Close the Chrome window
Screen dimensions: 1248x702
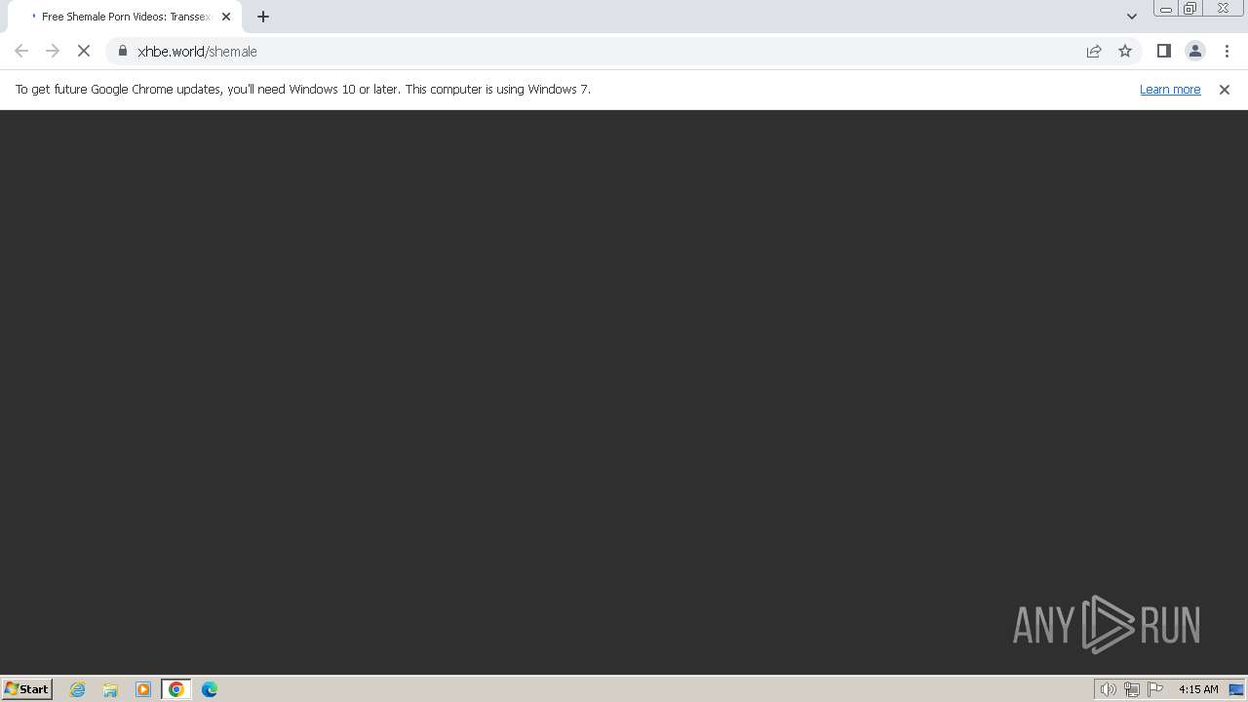click(x=1223, y=9)
